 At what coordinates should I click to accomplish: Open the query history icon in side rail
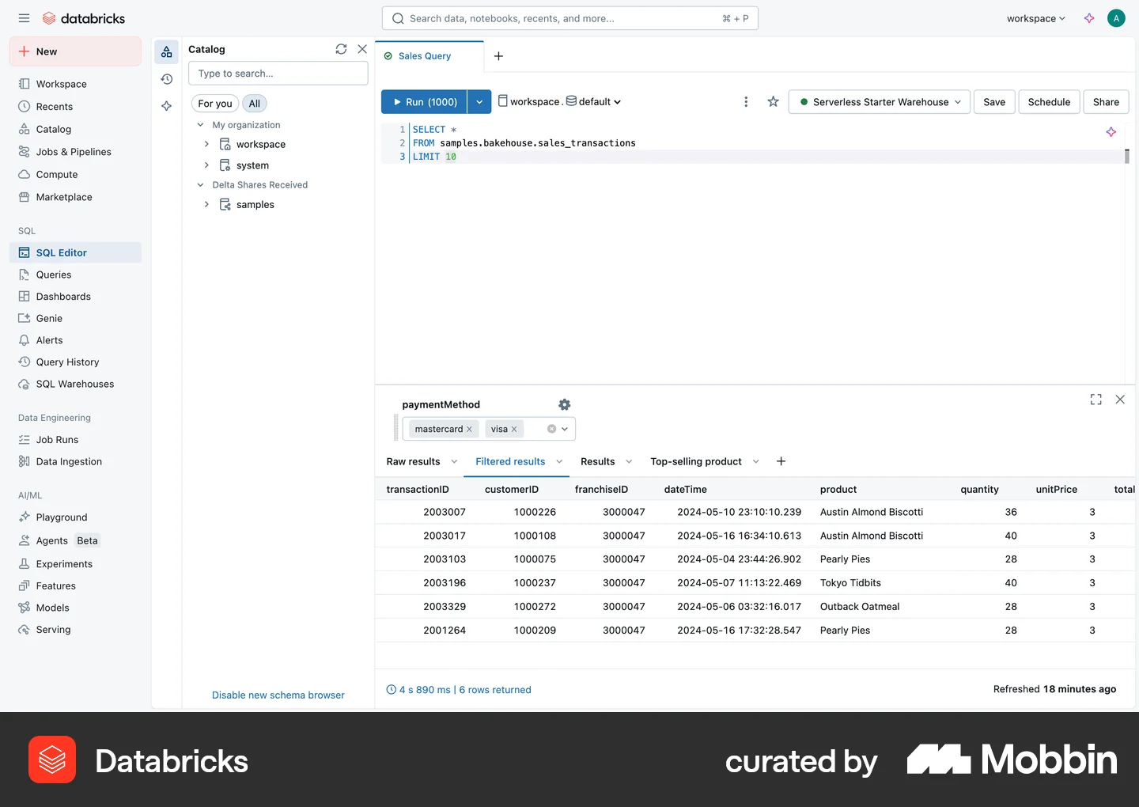click(166, 79)
